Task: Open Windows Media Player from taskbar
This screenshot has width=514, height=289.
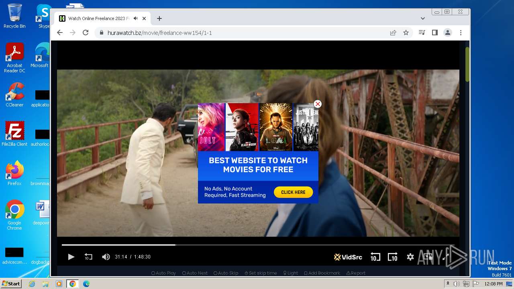Action: click(x=59, y=284)
